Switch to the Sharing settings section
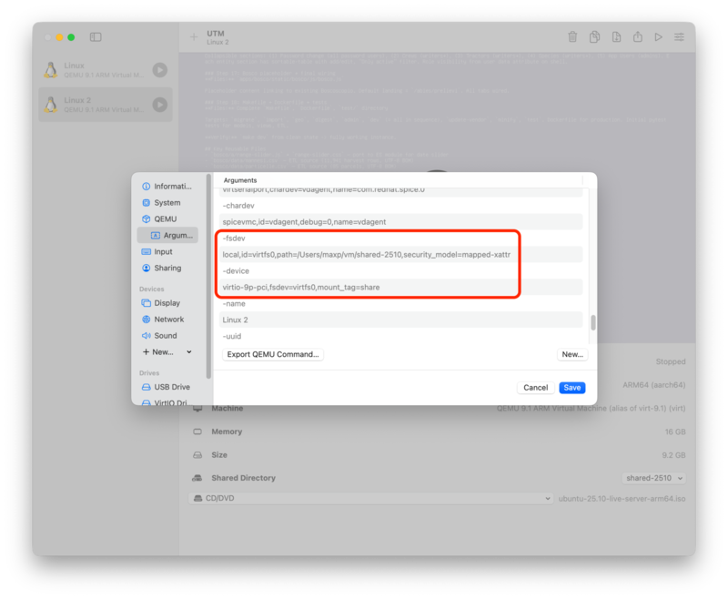 click(167, 269)
